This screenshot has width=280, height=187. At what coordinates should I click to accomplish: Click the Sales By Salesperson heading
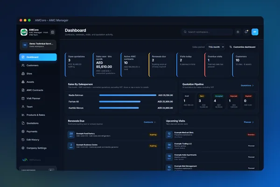80,84
